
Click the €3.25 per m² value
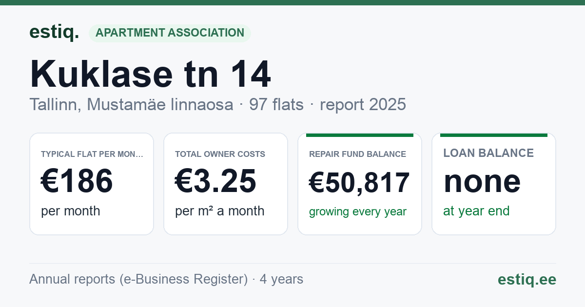pos(215,181)
